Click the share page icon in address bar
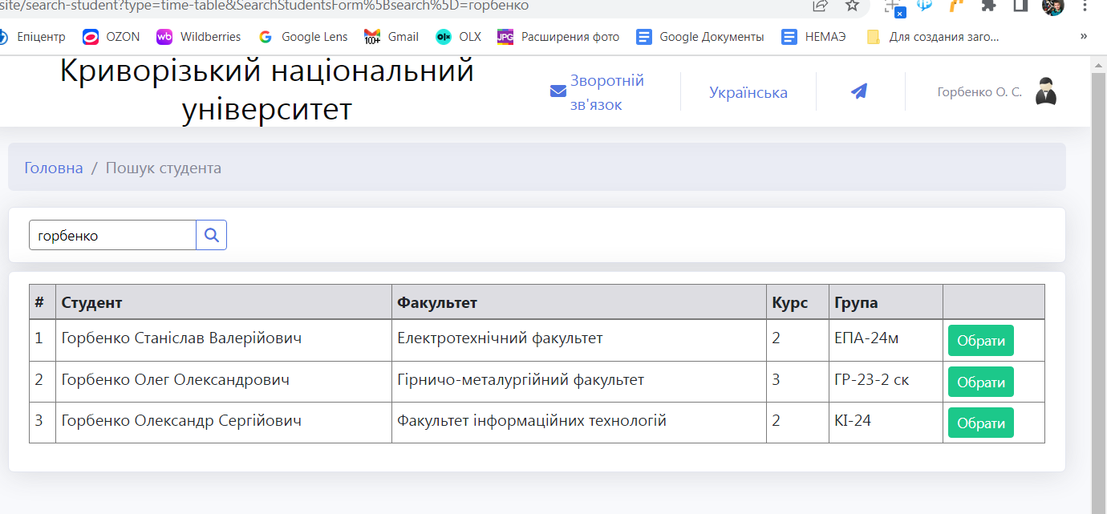The width and height of the screenshot is (1107, 514). coord(820,6)
